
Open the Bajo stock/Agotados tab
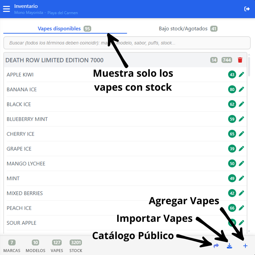(188, 29)
